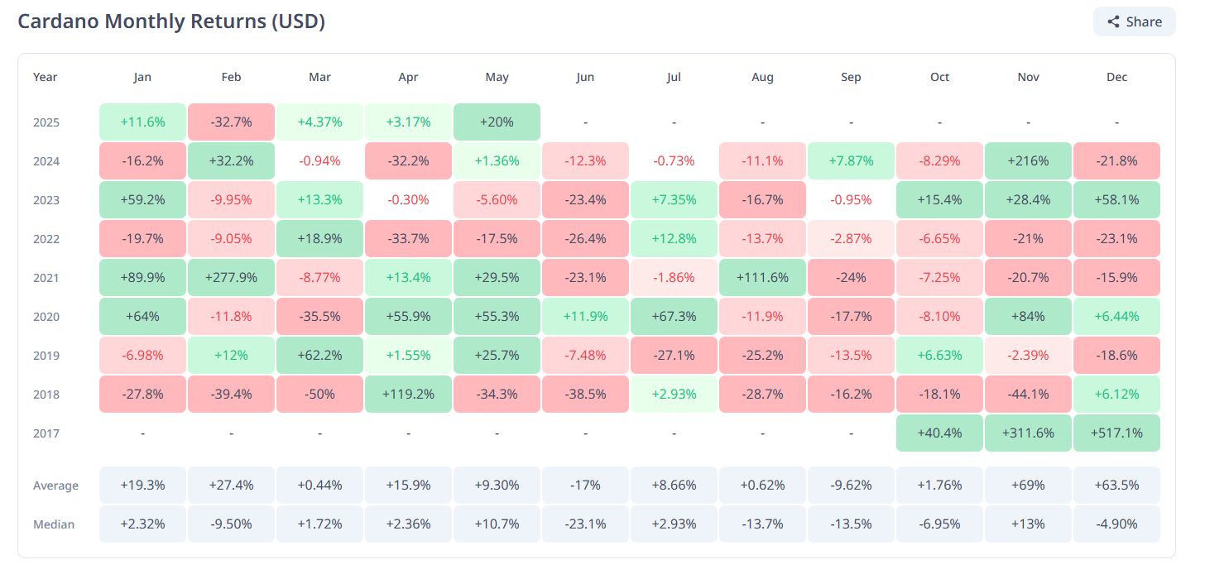The width and height of the screenshot is (1205, 574).
Task: Click the April 2018 +119.2% cell
Action: (x=408, y=395)
